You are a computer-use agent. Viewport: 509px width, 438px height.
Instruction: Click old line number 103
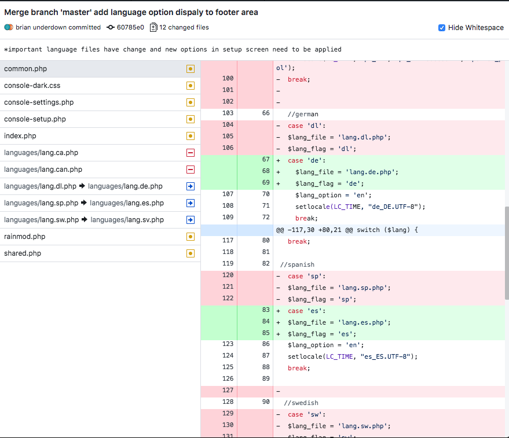tap(228, 113)
